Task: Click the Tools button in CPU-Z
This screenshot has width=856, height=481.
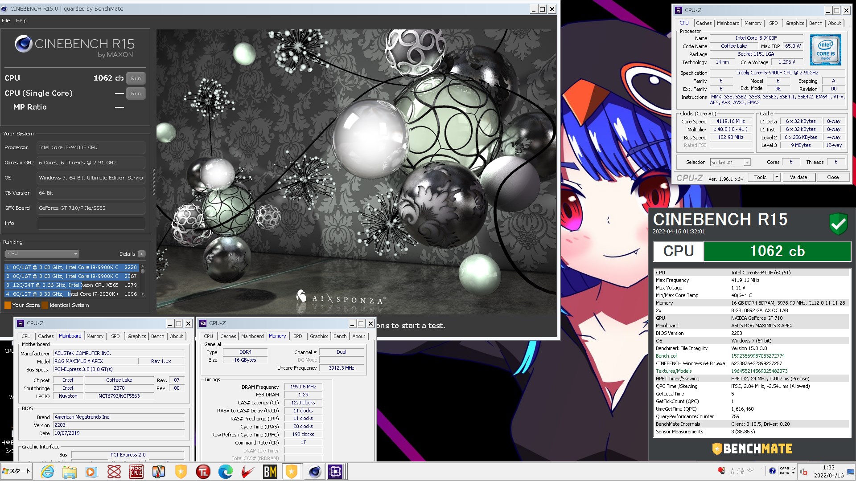Action: click(760, 177)
